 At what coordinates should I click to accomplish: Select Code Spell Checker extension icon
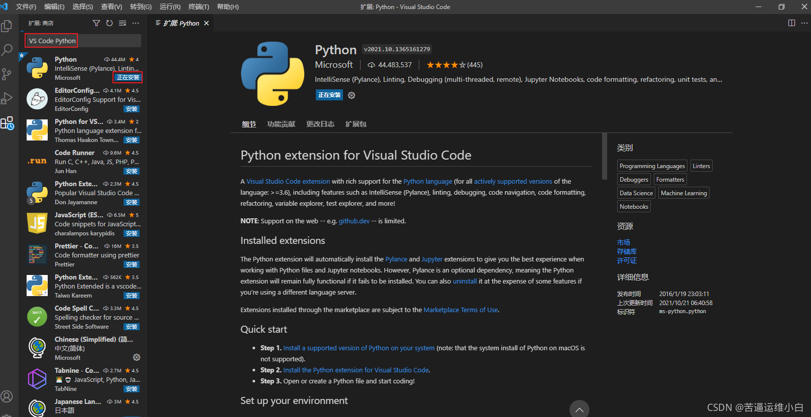(x=37, y=317)
